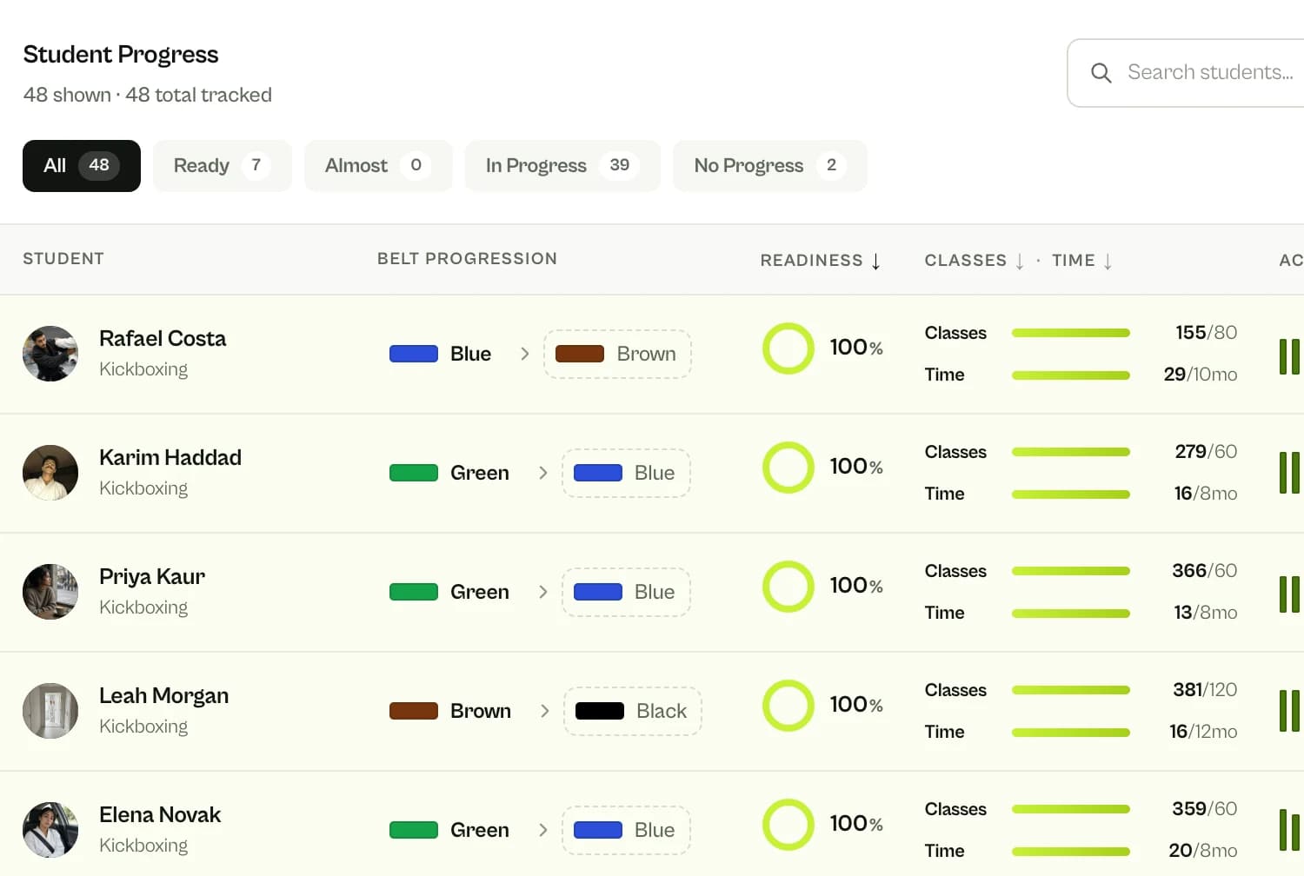Click the Classes column sort arrow
Image resolution: width=1304 pixels, height=876 pixels.
click(x=1020, y=261)
